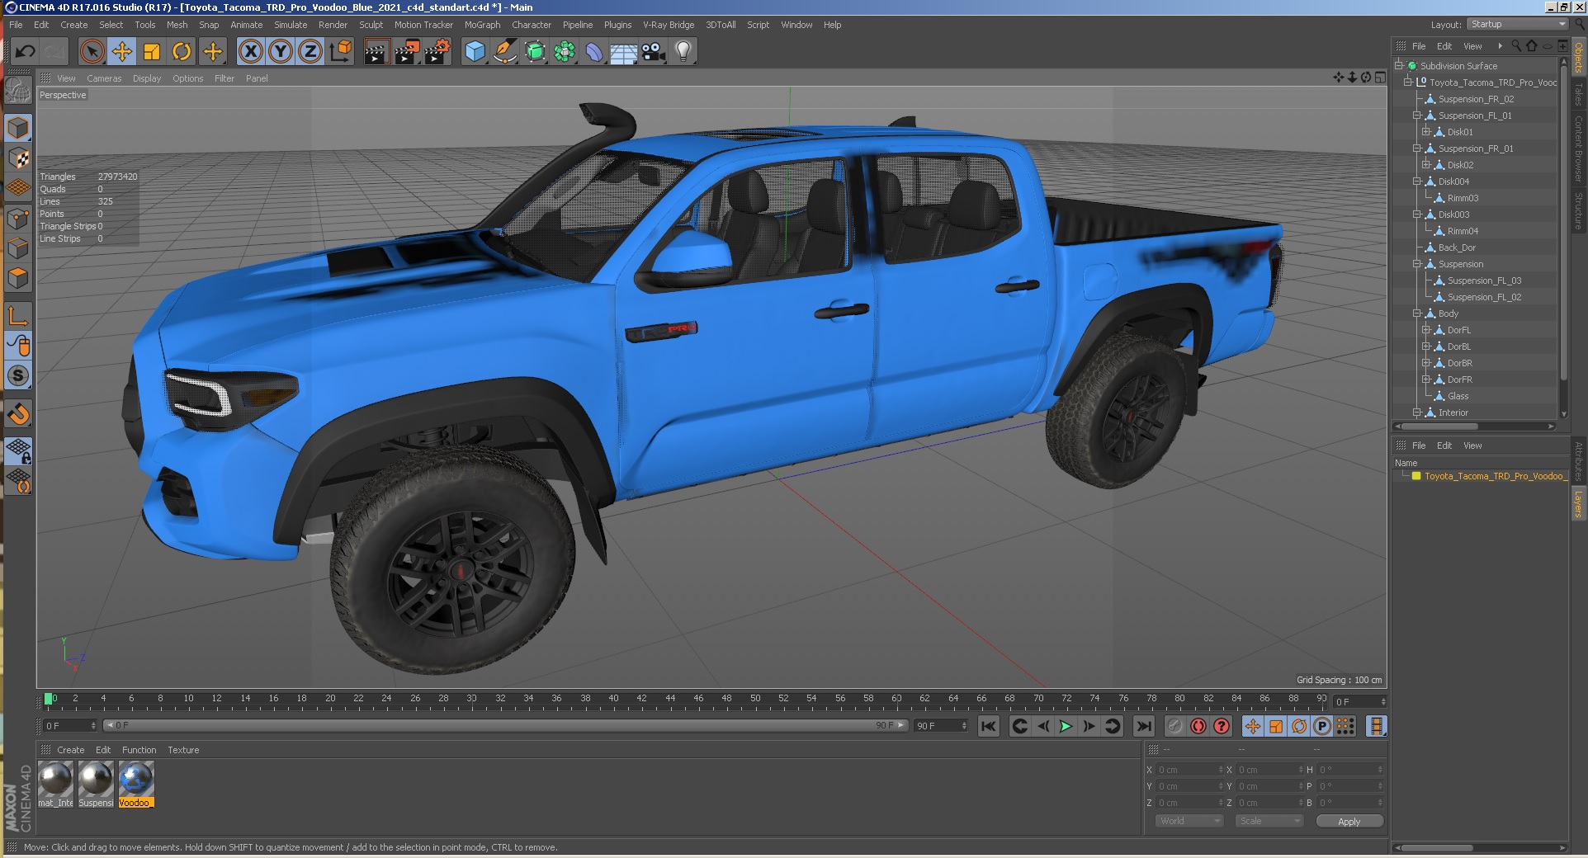Switch to Edges mode icon
The height and width of the screenshot is (858, 1588).
pos(18,248)
